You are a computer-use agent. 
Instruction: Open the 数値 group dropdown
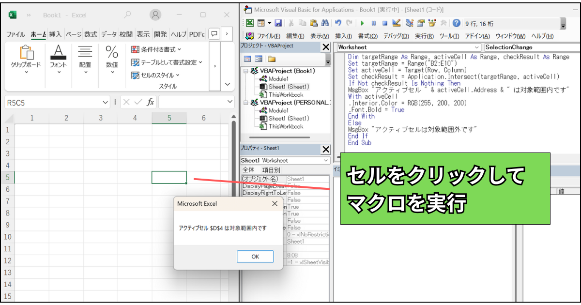112,73
